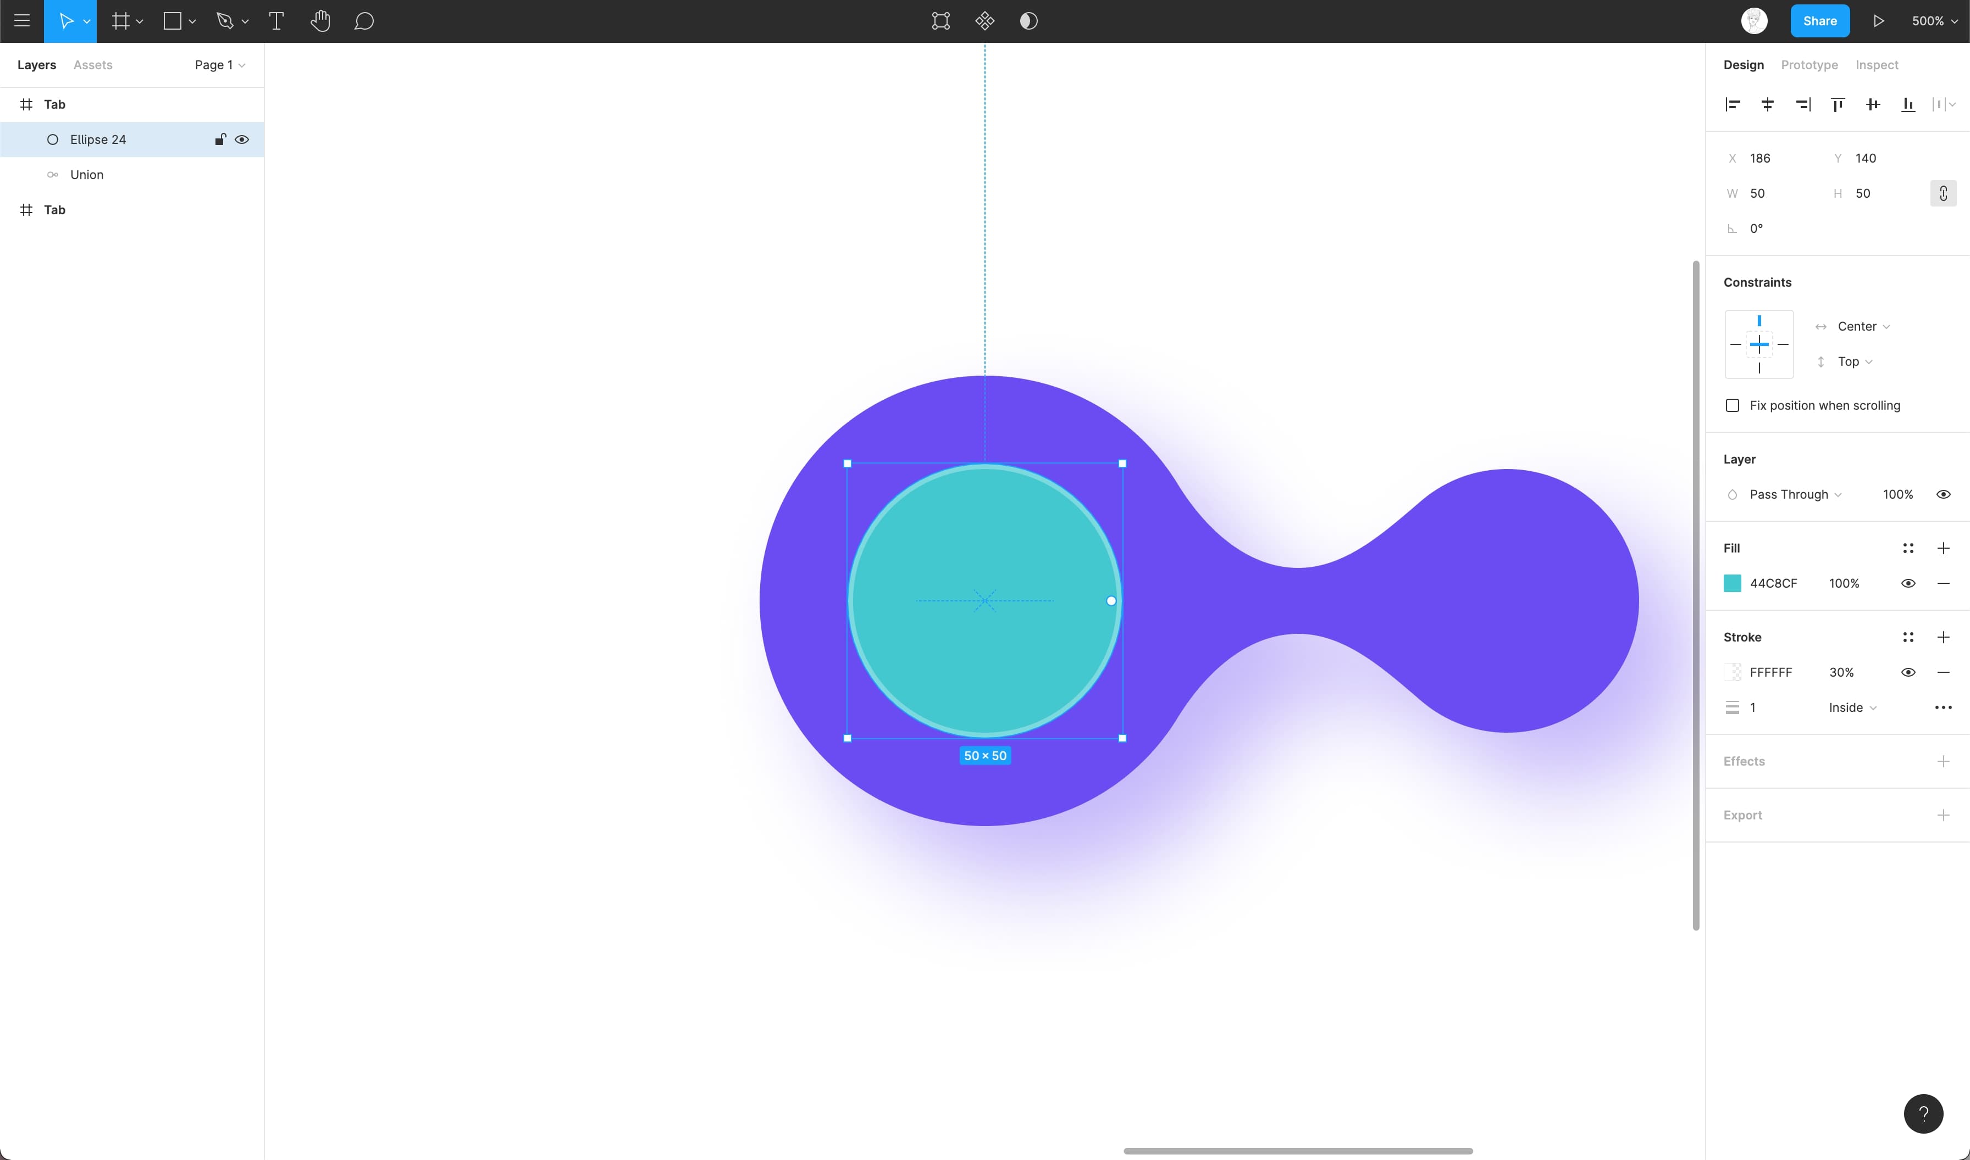Select the Hand tool

click(320, 21)
